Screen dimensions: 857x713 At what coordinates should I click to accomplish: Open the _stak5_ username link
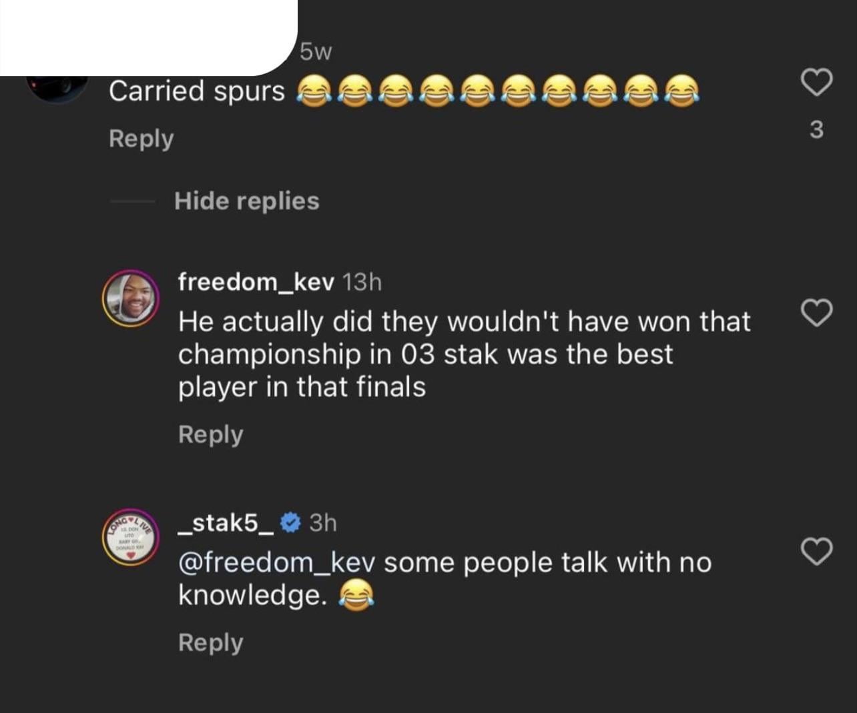click(x=226, y=522)
